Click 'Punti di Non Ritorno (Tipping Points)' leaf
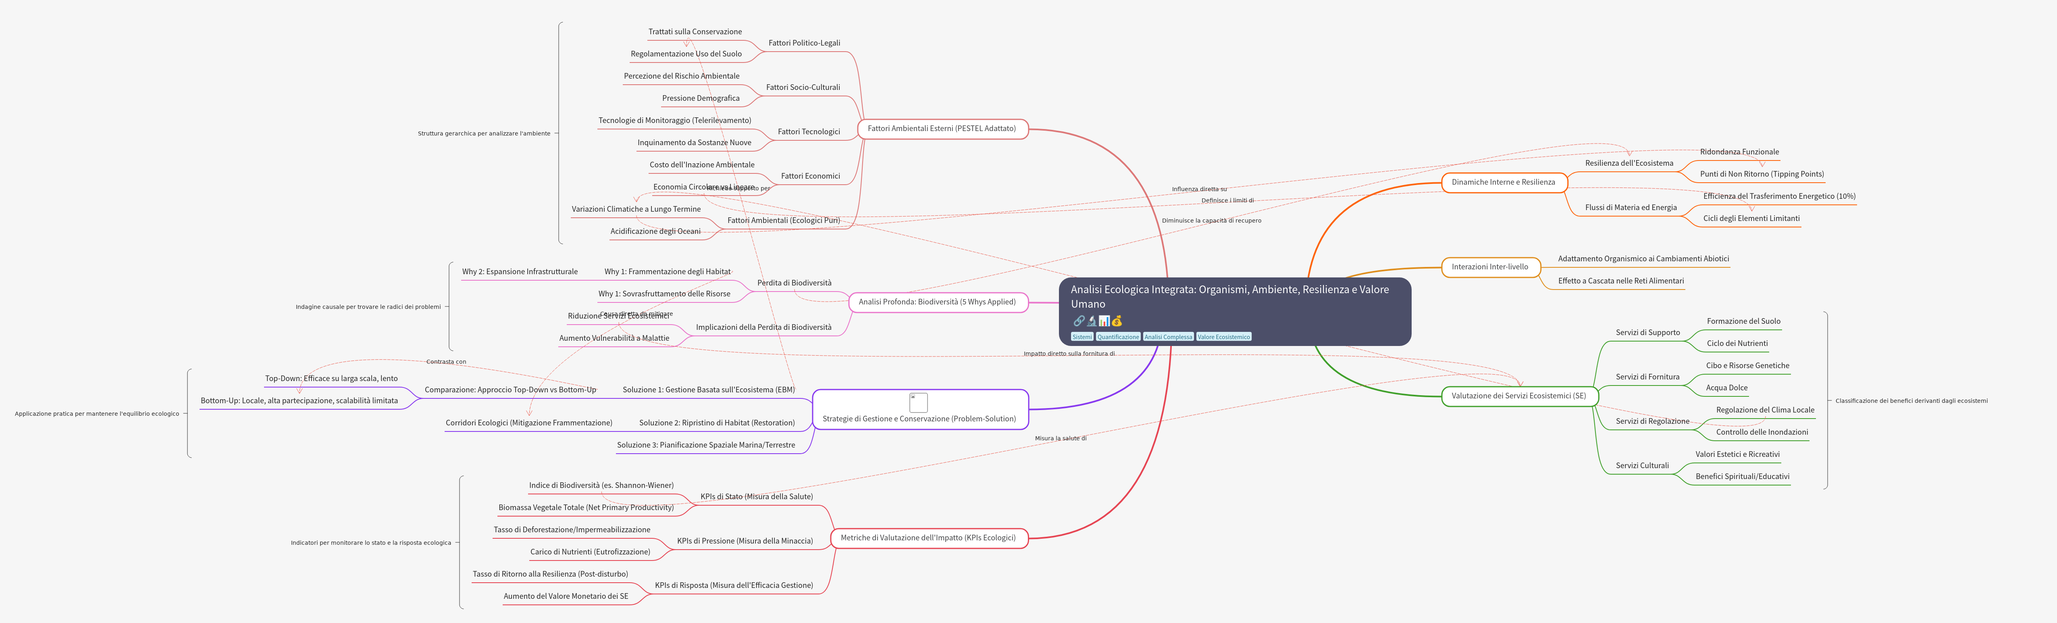Screen dimensions: 2057x623 (1762, 174)
